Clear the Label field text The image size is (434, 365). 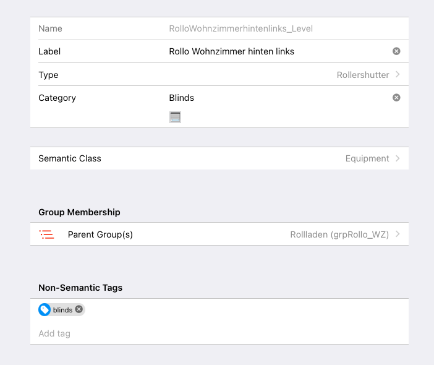click(x=396, y=51)
